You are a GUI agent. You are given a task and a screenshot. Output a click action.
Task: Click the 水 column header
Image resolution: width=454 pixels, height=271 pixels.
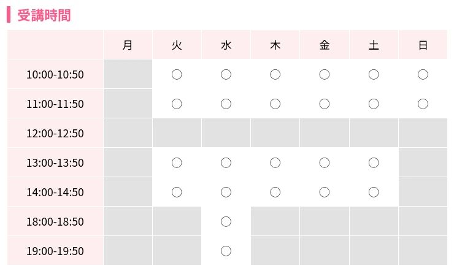point(226,45)
